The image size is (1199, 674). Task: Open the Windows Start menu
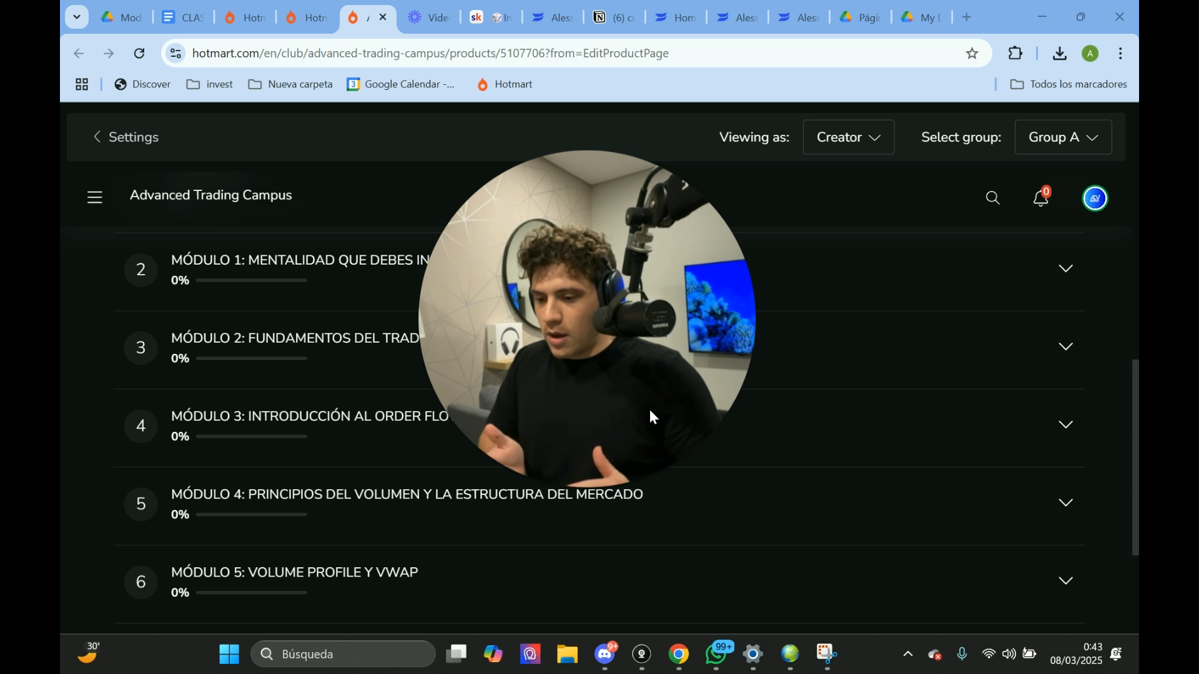click(x=229, y=654)
